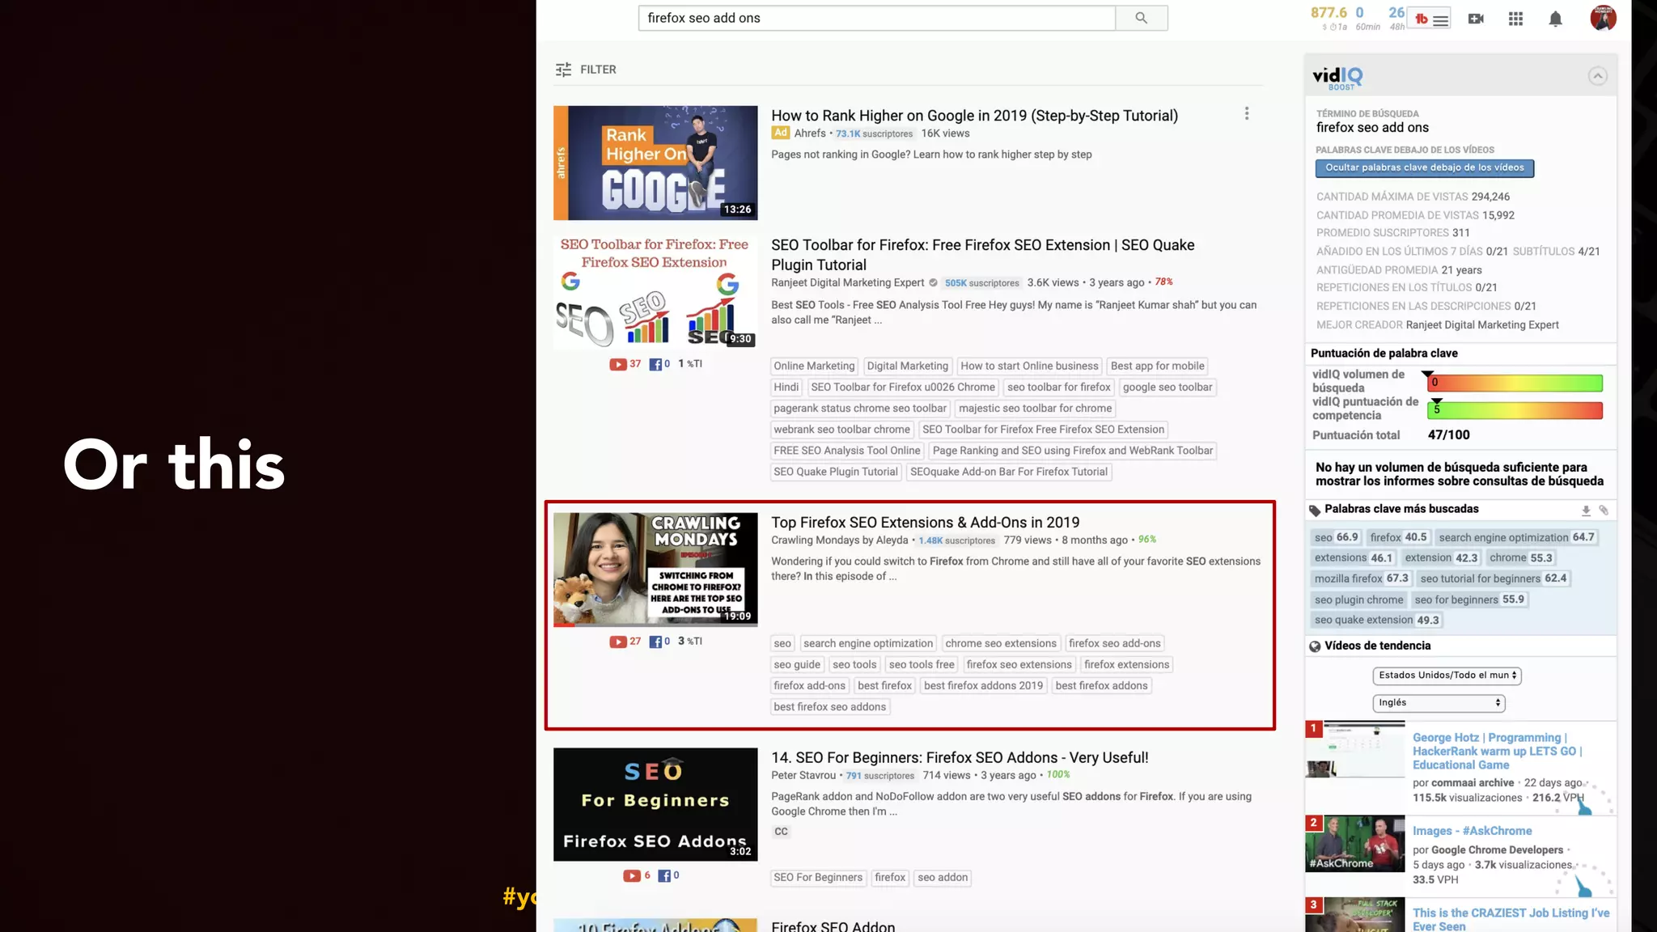Viewport: 1657px width, 932px height.
Task: Open SEO Toolbar for Firefox video title
Action: pyautogui.click(x=982, y=255)
